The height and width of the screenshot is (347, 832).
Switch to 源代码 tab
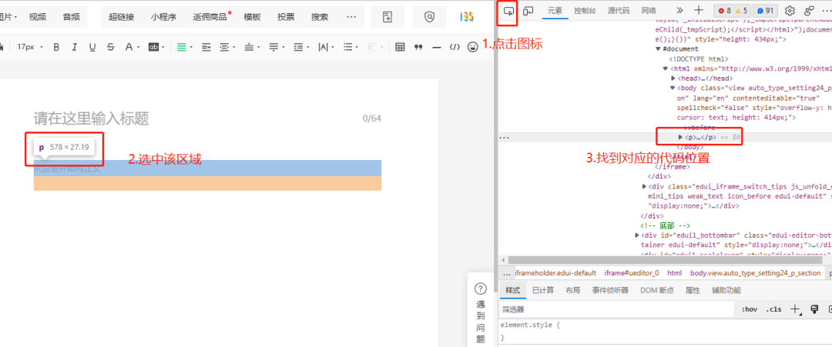tap(619, 10)
